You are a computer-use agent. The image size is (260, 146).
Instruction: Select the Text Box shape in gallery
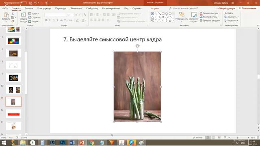pyautogui.click(x=152, y=13)
